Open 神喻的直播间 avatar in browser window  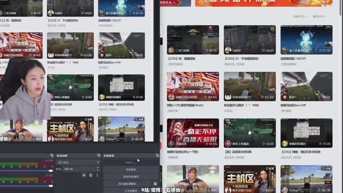tap(285, 144)
